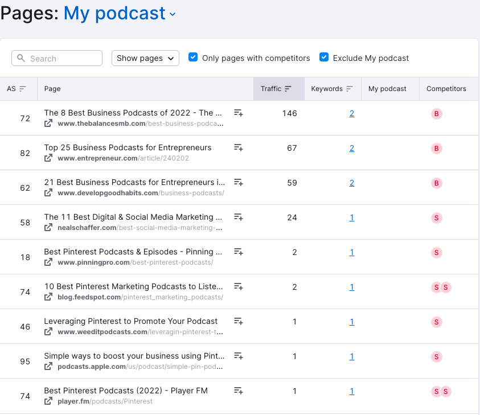Open external link icon for podcasts.apple.com
The width and height of the screenshot is (480, 415).
[49, 367]
